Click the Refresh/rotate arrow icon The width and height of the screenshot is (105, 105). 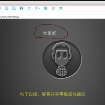click(29, 8)
